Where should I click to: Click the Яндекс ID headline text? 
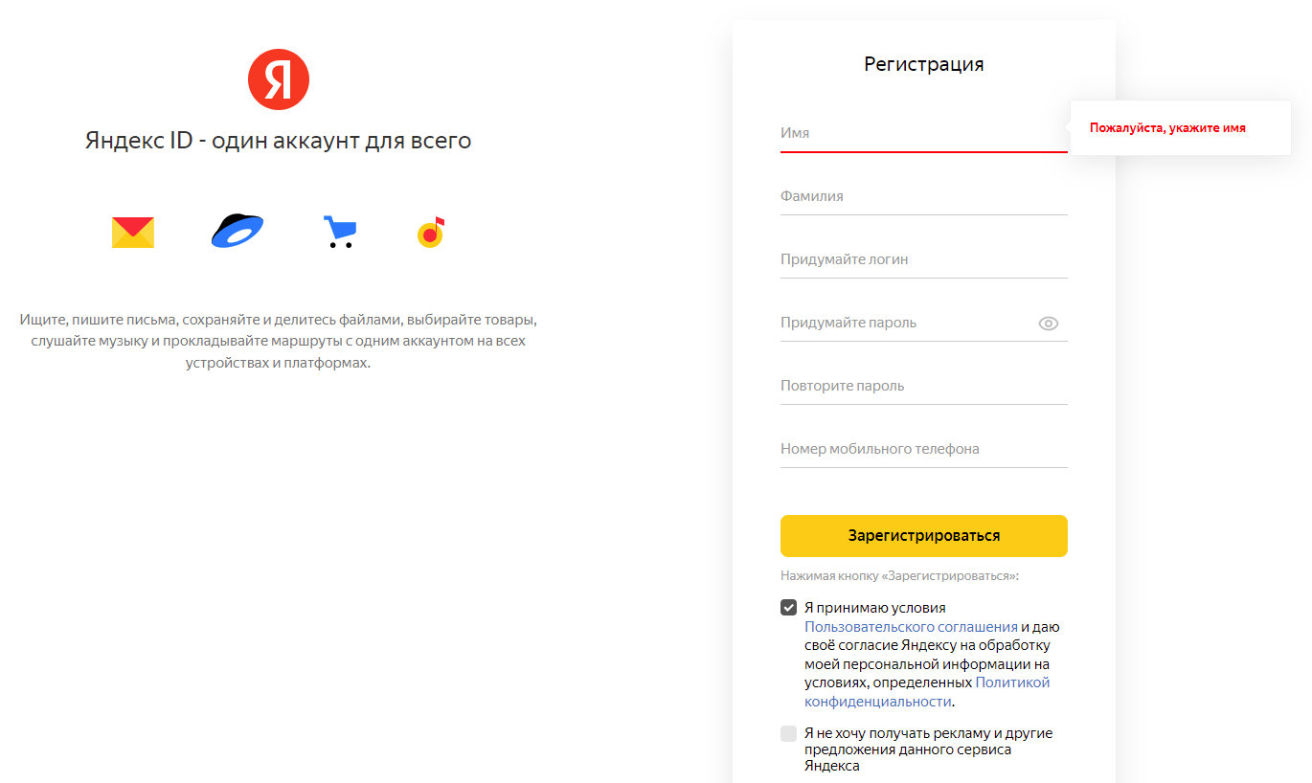click(x=278, y=141)
